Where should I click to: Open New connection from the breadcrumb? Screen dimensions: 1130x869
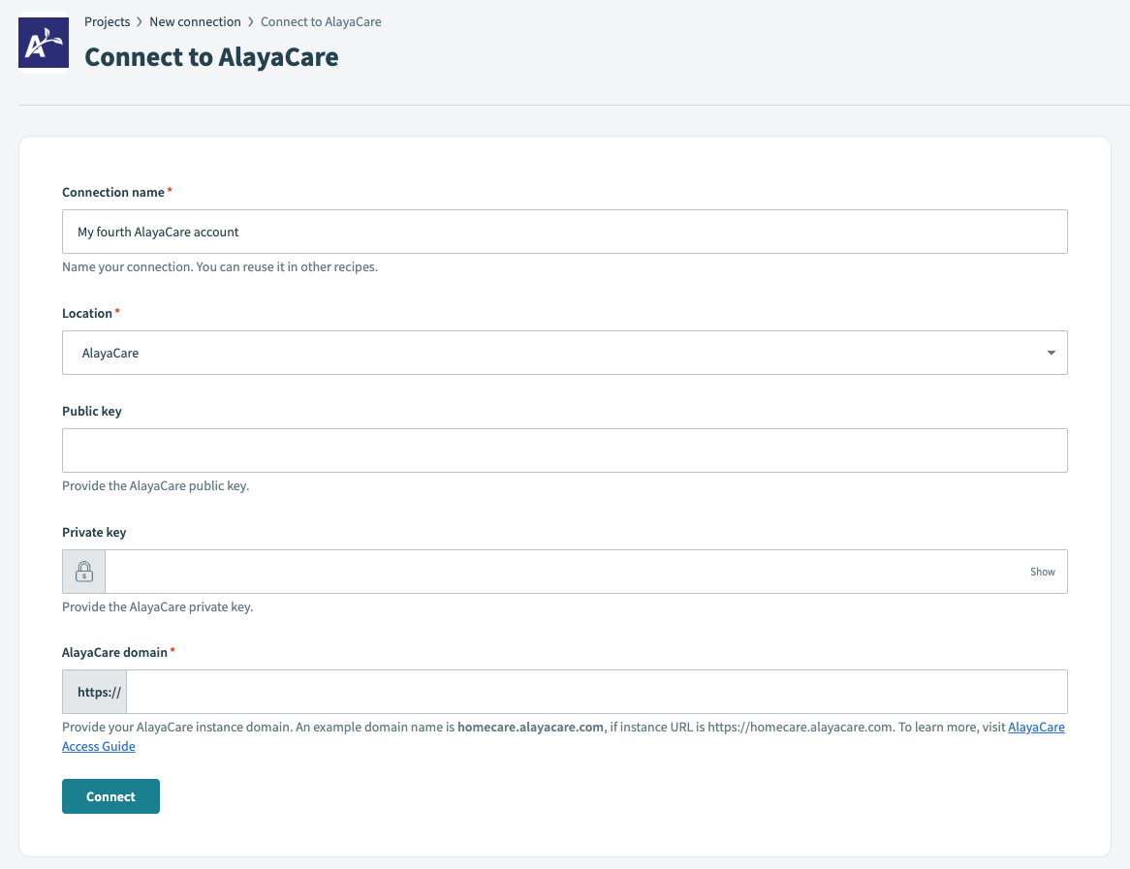pyautogui.click(x=196, y=21)
